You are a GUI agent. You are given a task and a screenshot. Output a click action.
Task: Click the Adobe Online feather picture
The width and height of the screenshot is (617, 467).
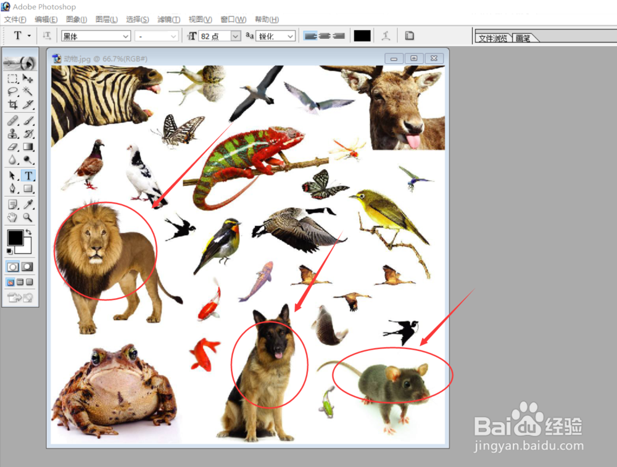(20, 62)
